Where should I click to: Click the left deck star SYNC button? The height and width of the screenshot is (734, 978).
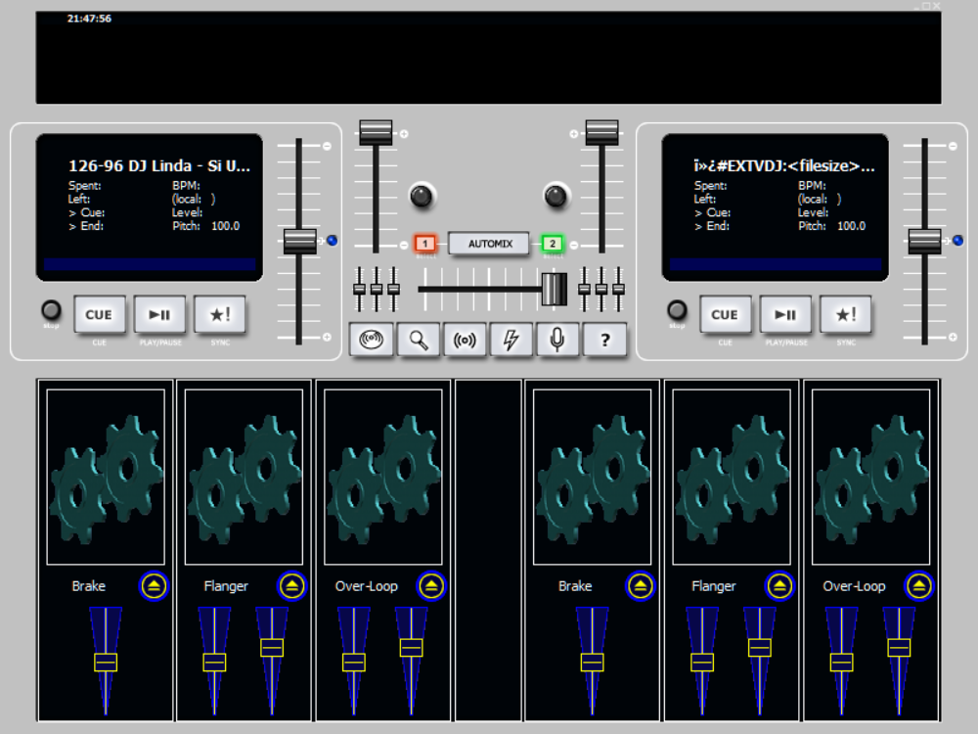[x=220, y=314]
